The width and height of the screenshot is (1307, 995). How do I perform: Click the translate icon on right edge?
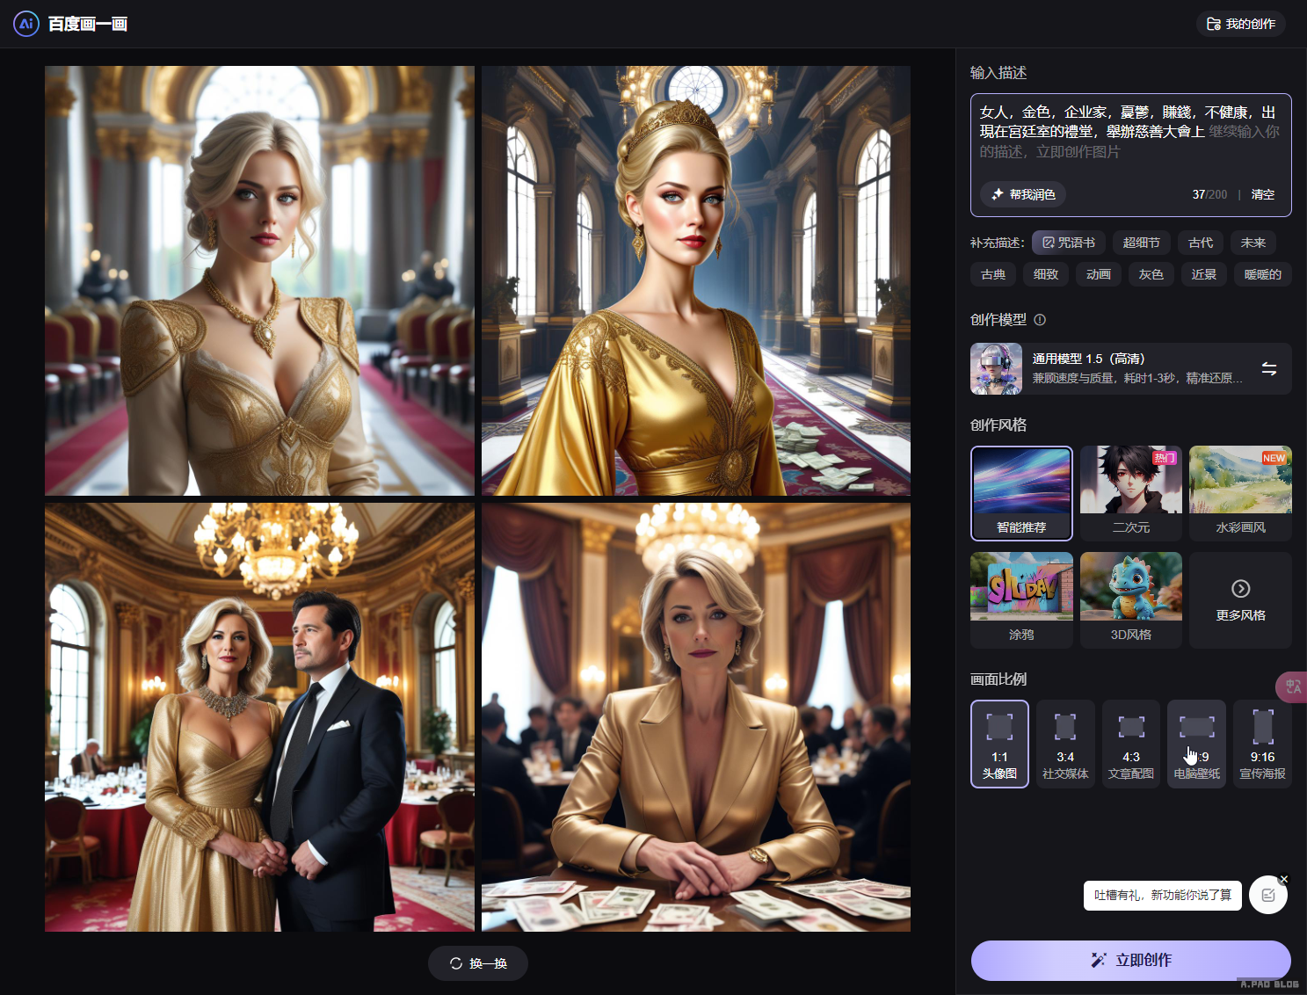(1293, 686)
